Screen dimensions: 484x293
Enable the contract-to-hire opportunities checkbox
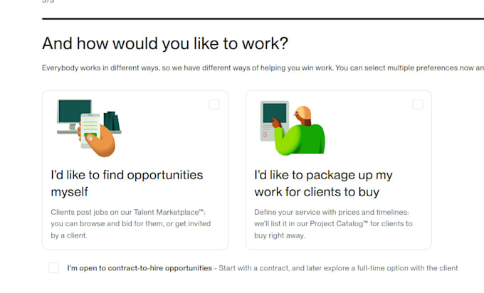coord(53,267)
